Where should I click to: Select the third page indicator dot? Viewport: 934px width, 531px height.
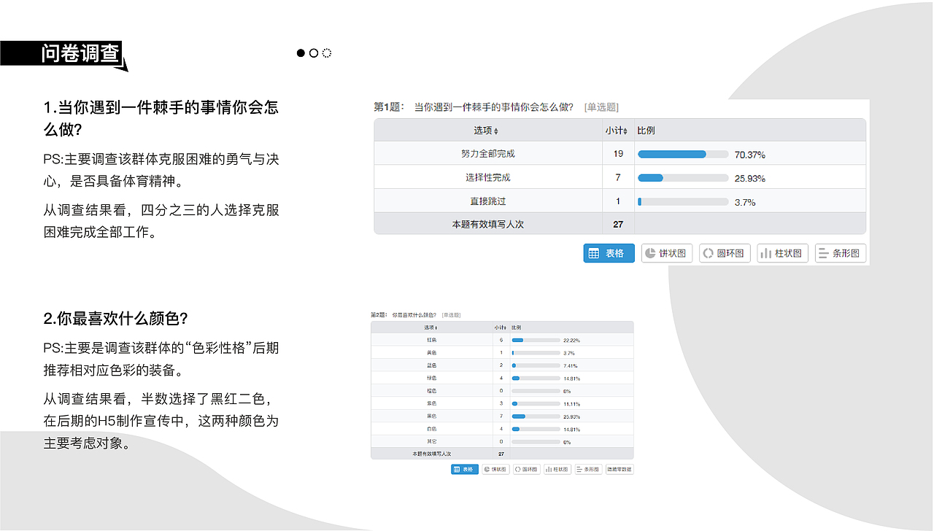(x=326, y=53)
